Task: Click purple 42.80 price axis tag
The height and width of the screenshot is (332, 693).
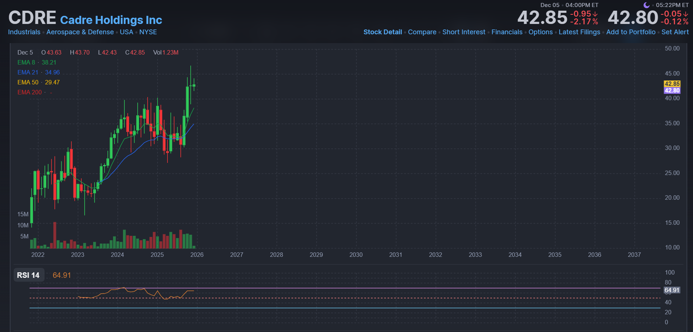Action: pyautogui.click(x=672, y=91)
